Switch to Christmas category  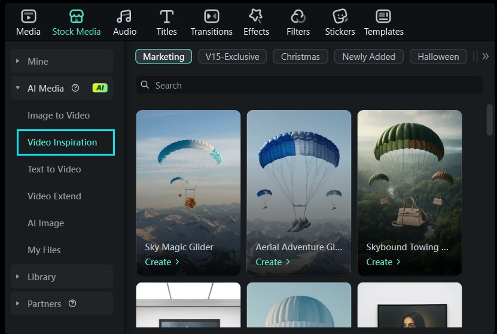(x=300, y=56)
